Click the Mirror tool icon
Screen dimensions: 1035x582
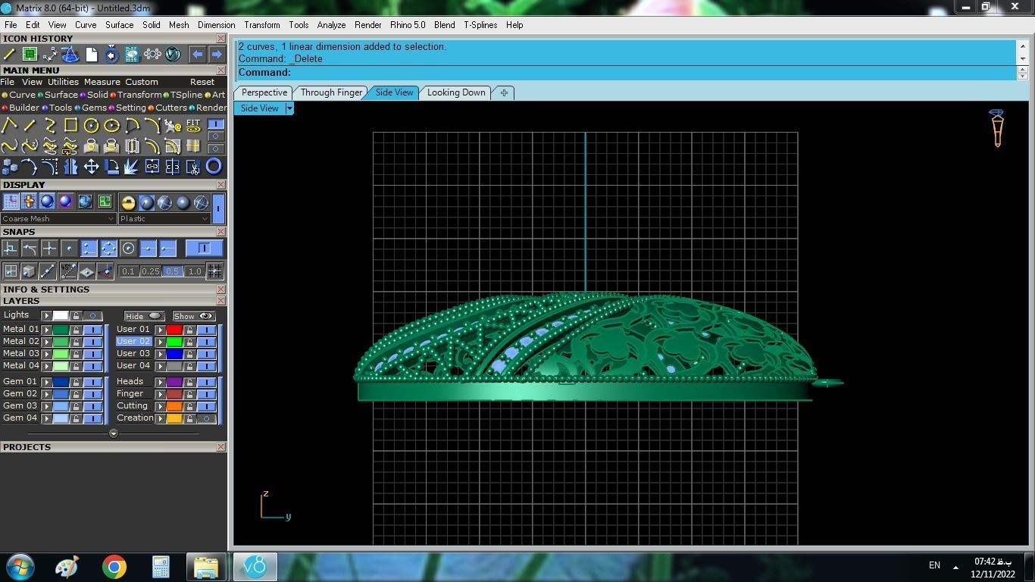tap(70, 166)
